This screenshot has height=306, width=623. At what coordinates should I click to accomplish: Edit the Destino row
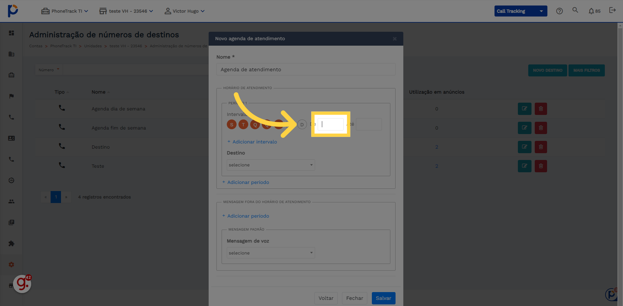[524, 147]
